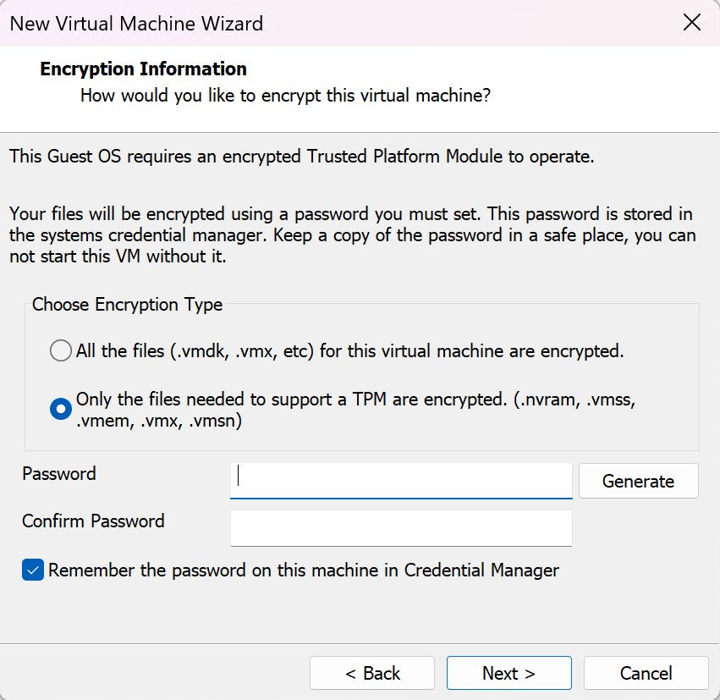Proceed with the Next button

tap(508, 674)
